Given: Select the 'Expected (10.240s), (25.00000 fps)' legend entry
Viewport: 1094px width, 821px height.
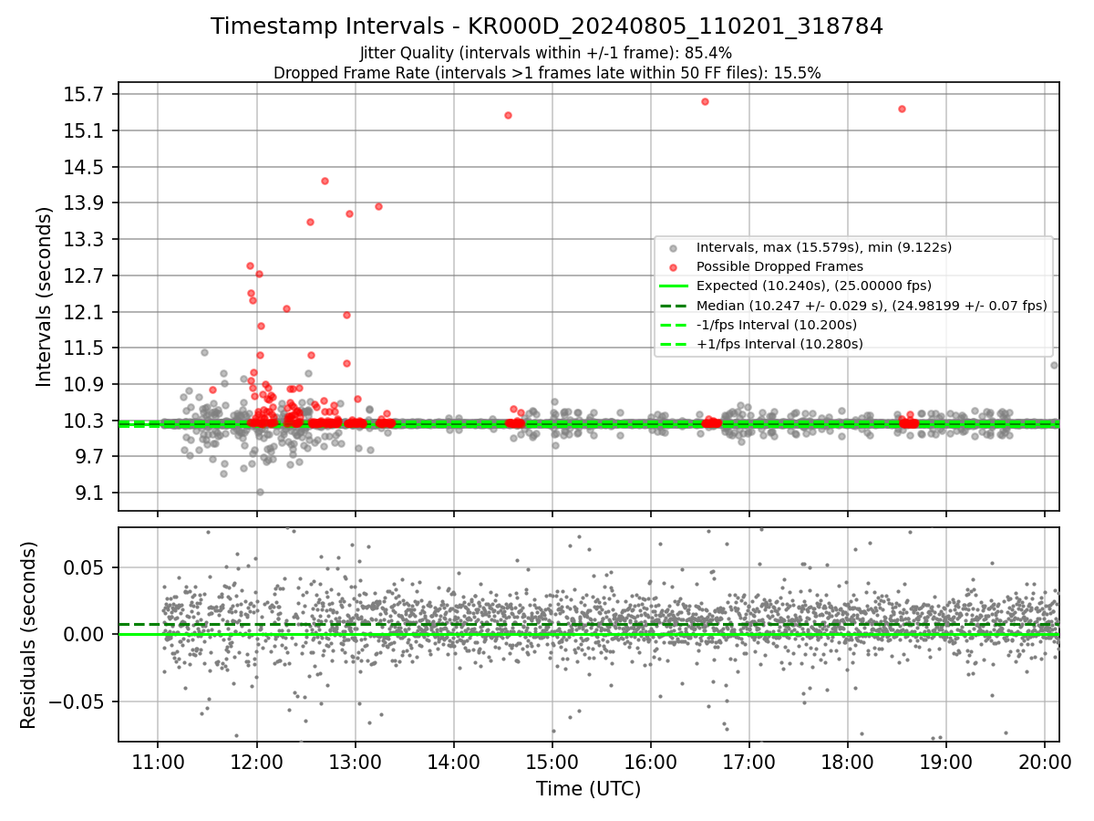Looking at the screenshot, I should click(x=814, y=286).
